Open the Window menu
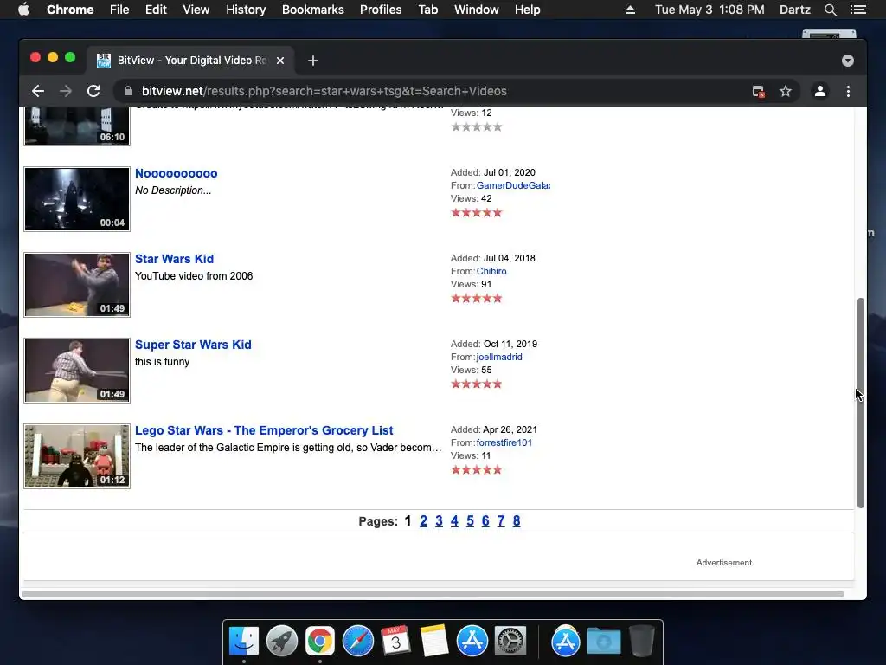 pos(477,10)
